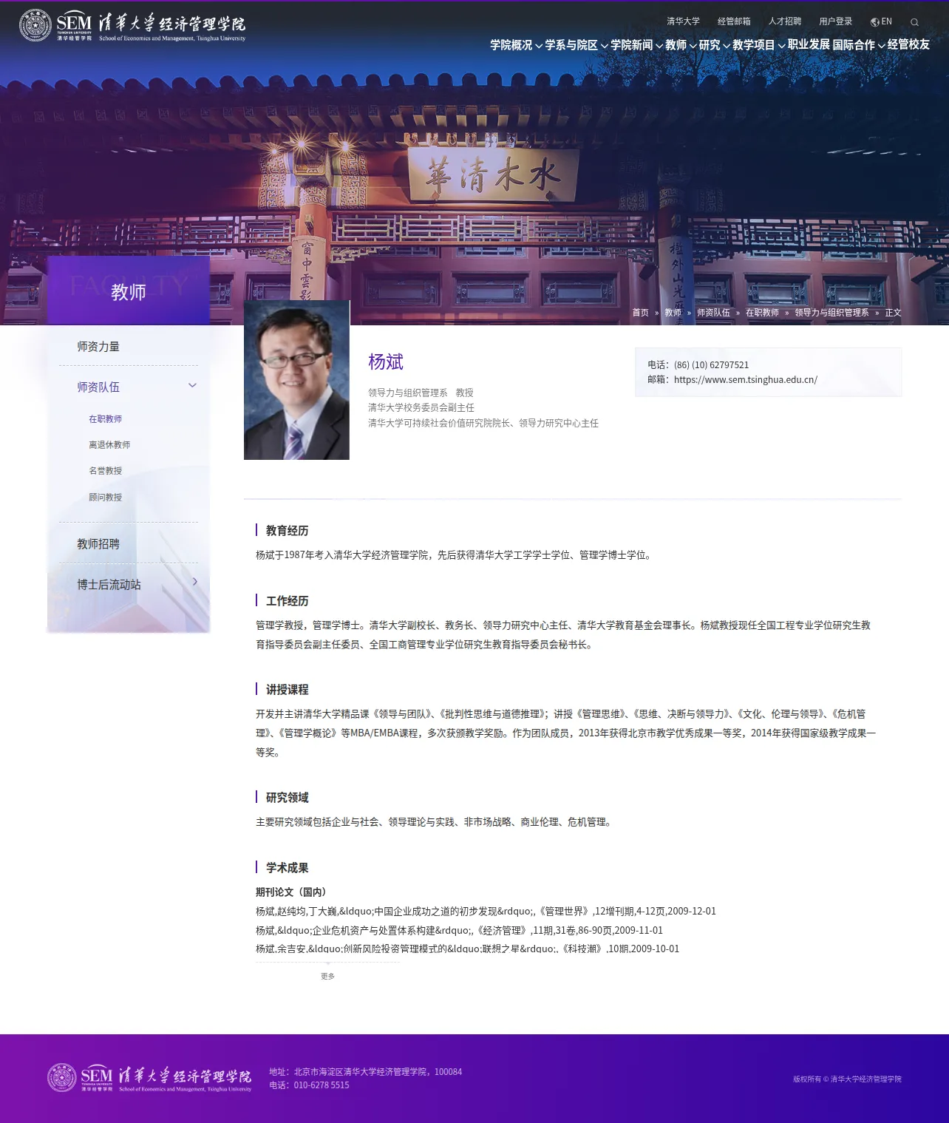The height and width of the screenshot is (1123, 949).
Task: Click the footer copyright text 版权所有
Action: pyautogui.click(x=847, y=1079)
